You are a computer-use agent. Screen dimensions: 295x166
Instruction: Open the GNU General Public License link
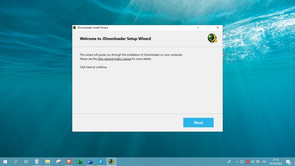coord(114,59)
